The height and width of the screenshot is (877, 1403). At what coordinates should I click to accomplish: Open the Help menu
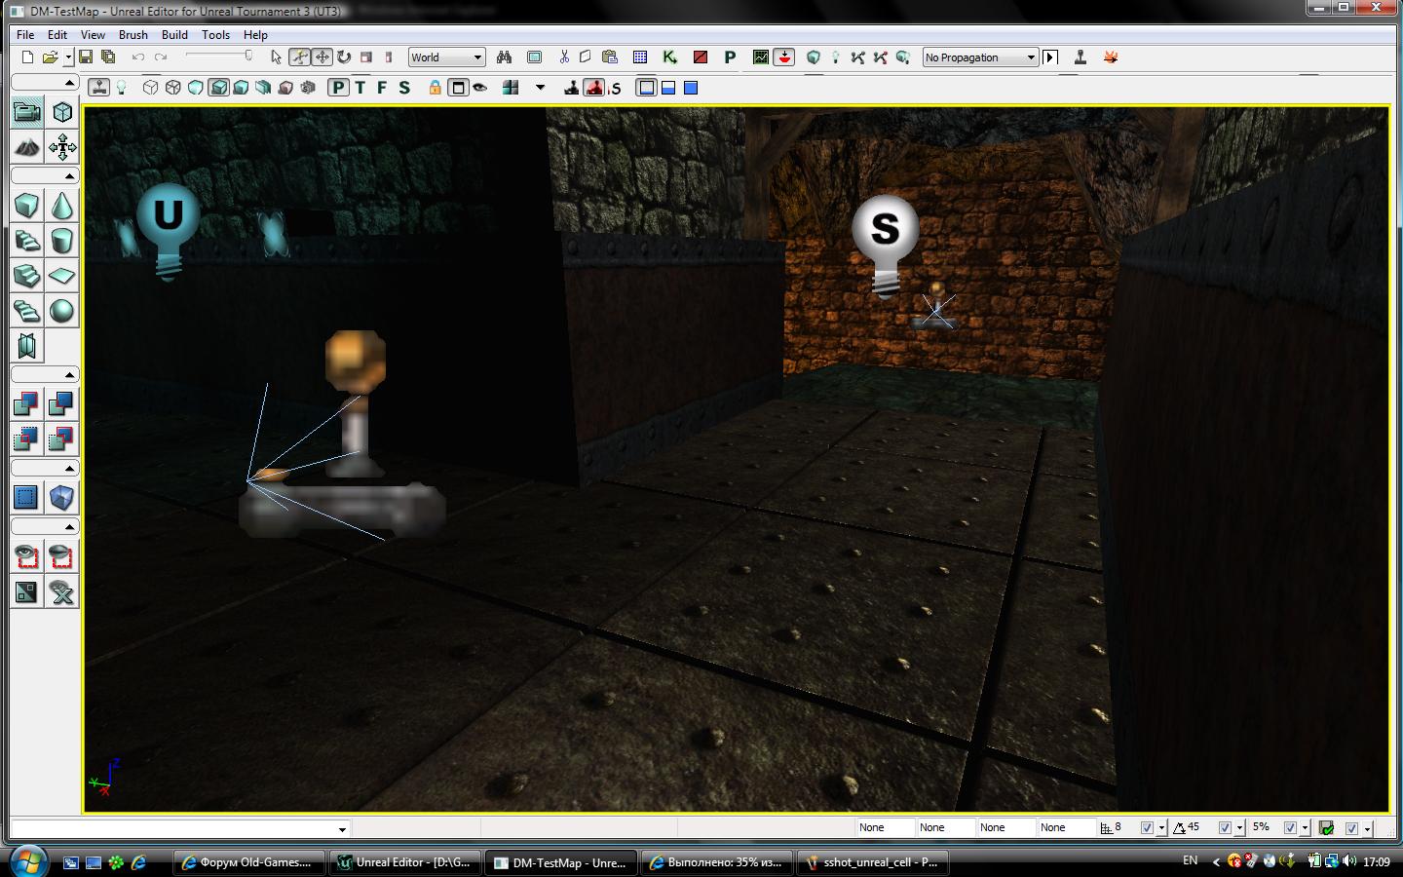(255, 34)
